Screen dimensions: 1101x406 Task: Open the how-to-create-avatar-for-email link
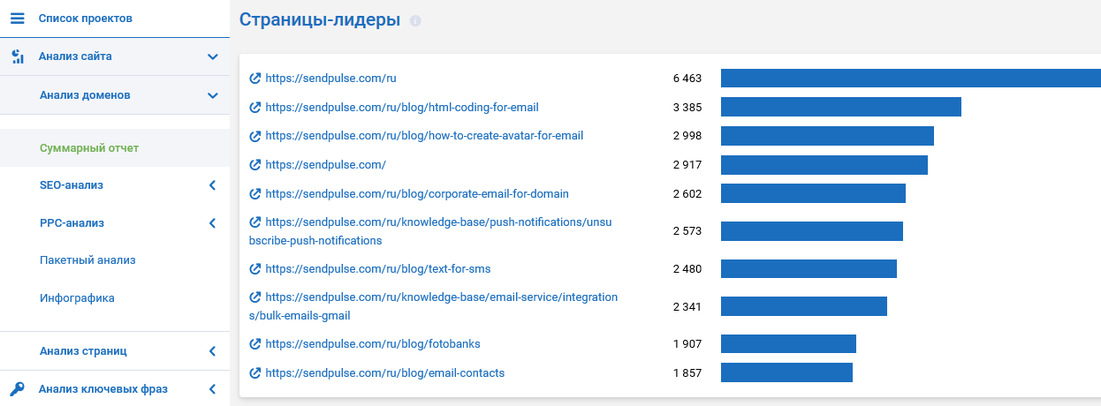click(x=423, y=136)
